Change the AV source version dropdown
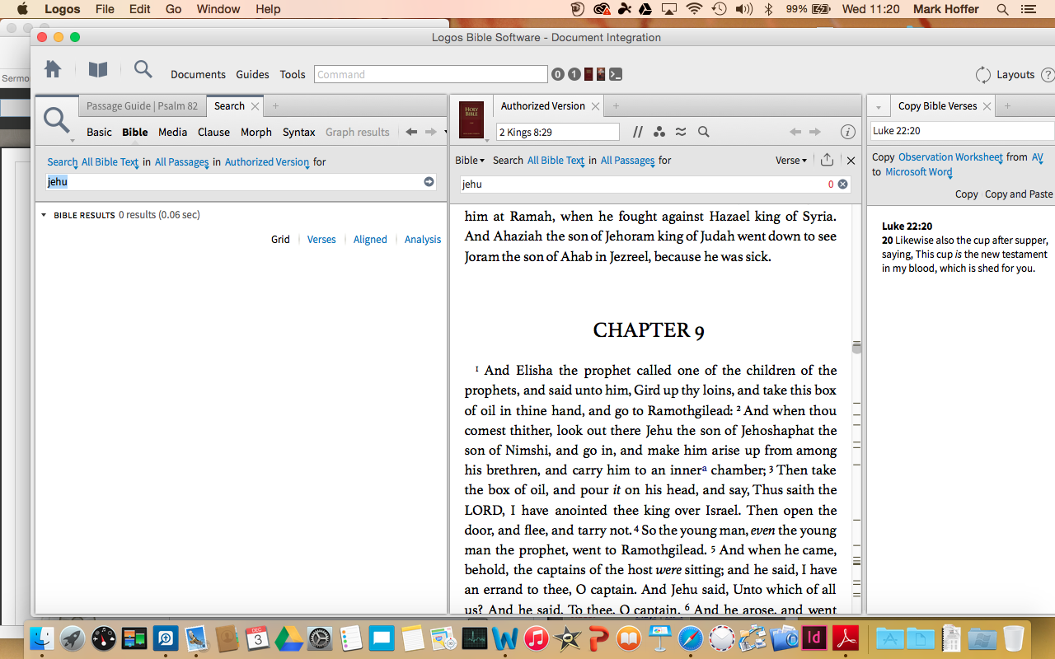Screen dimensions: 1055x659 (1038, 157)
